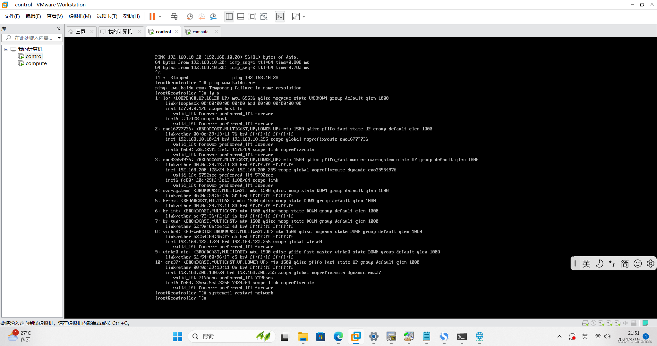Select 我的计算机 label in library tree
Image resolution: width=657 pixels, height=346 pixels.
(30, 49)
